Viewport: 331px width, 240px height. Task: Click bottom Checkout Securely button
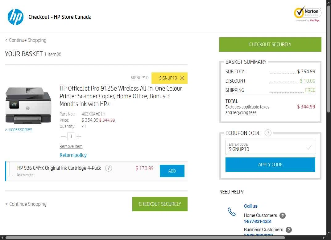160,204
